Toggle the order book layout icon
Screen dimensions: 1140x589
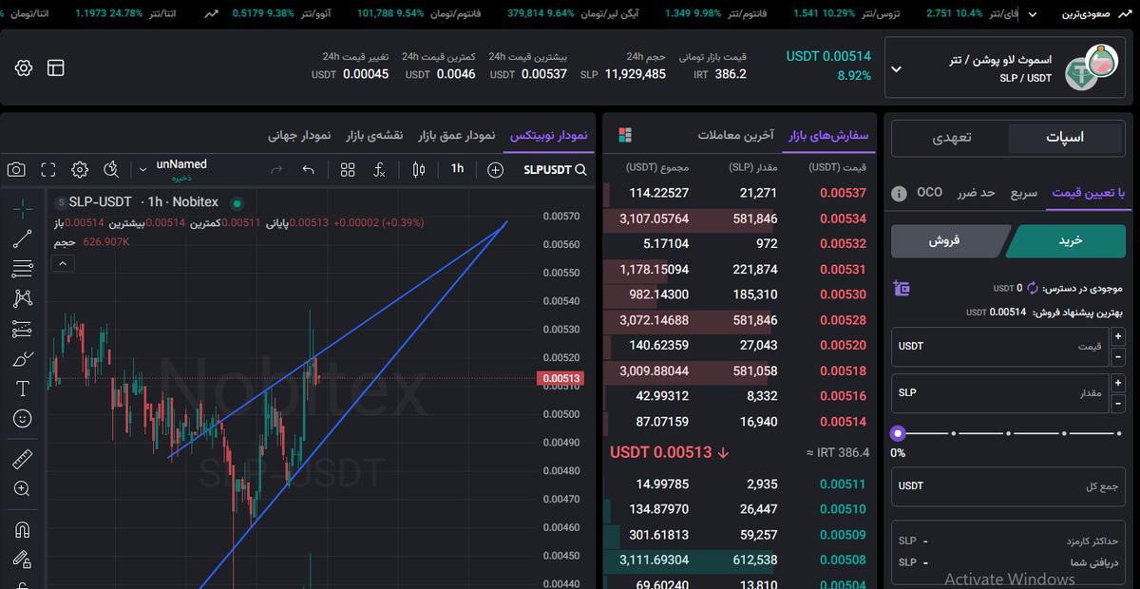(x=625, y=135)
